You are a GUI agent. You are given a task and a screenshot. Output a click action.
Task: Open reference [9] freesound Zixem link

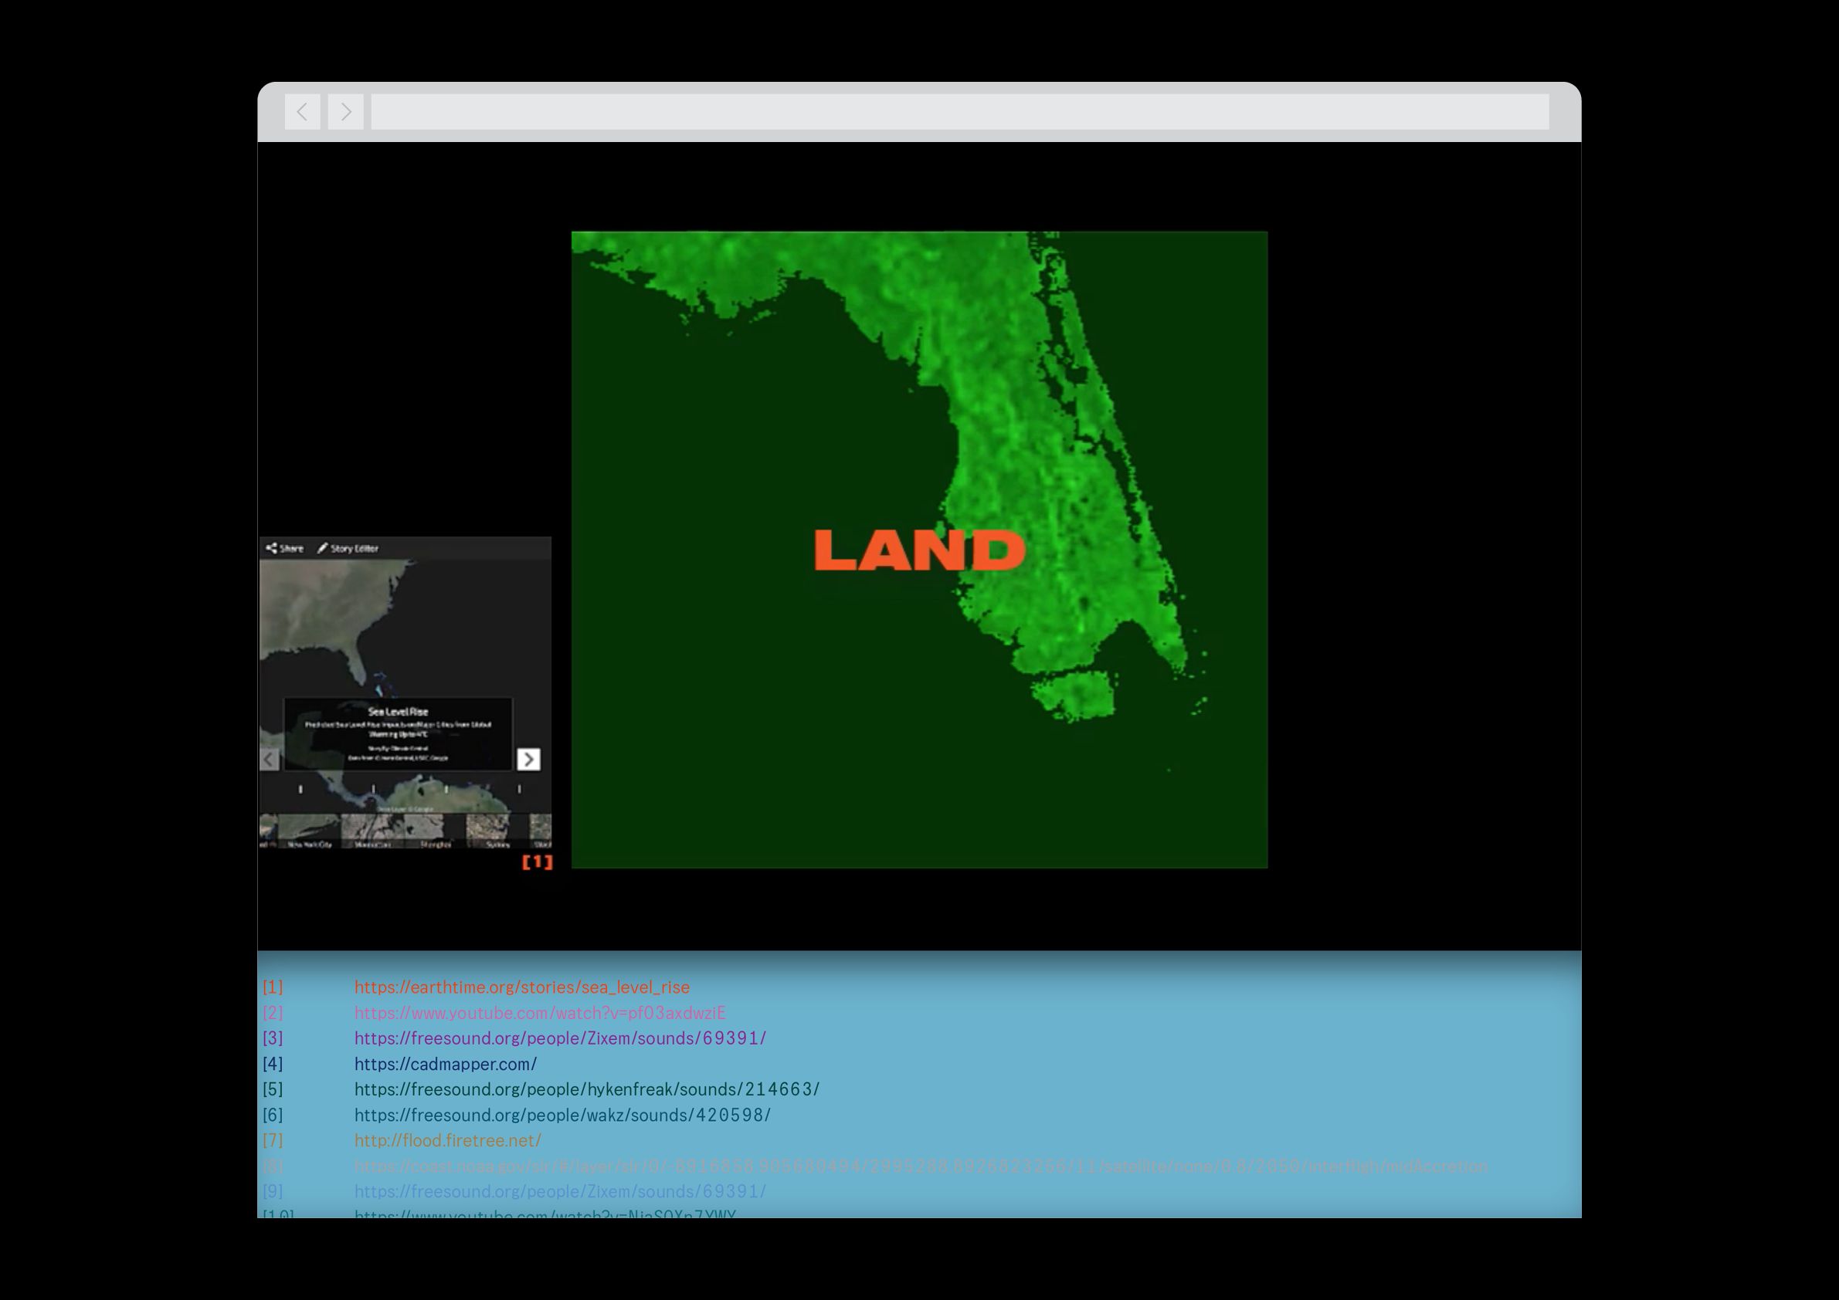pos(560,1191)
